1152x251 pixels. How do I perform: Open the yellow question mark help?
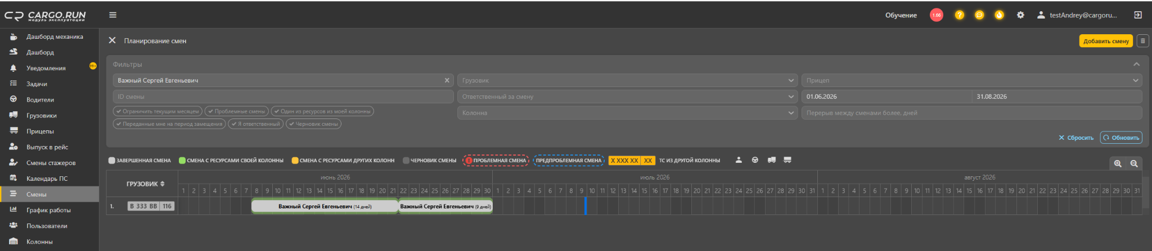click(x=960, y=15)
